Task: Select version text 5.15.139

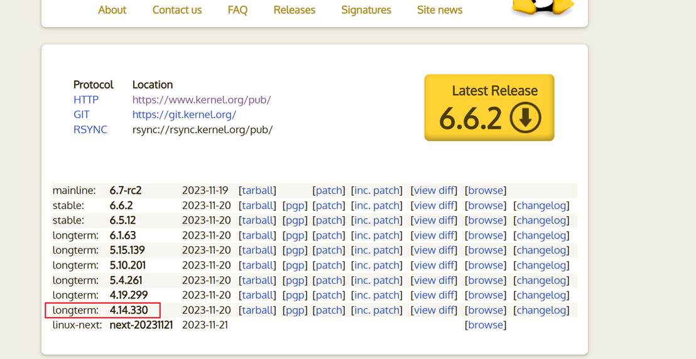Action: [127, 250]
